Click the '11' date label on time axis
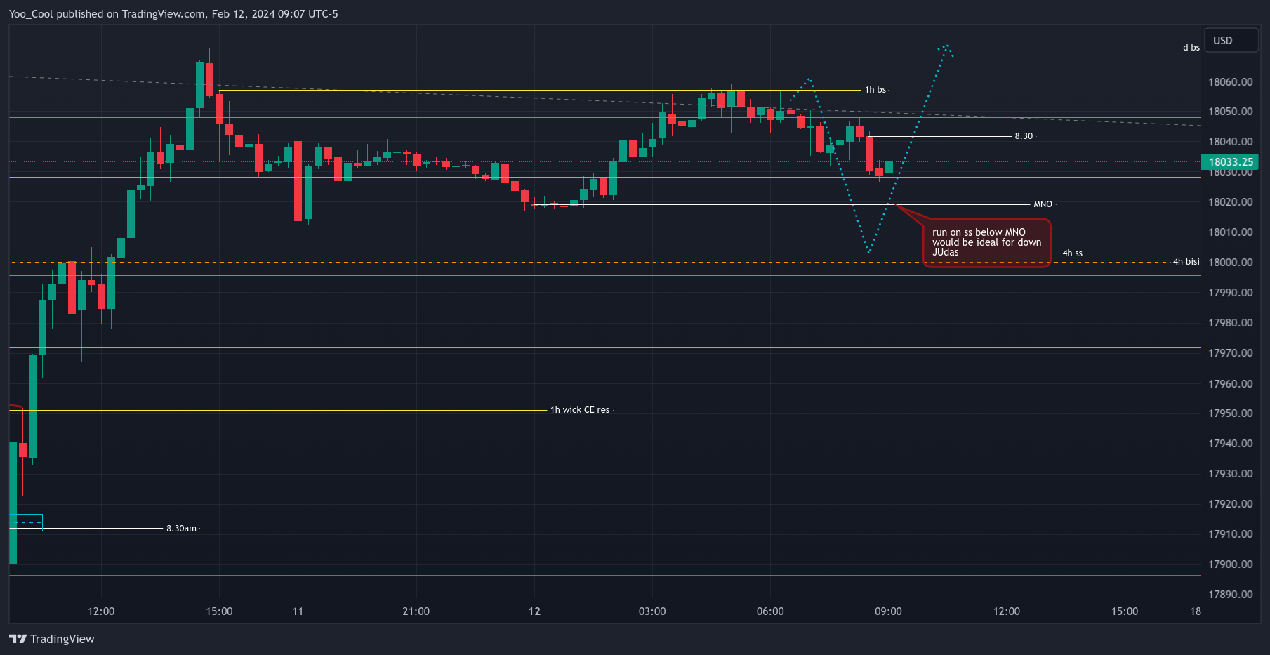 pyautogui.click(x=298, y=611)
